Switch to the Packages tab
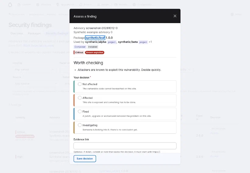The image size is (250, 173). tap(34, 33)
